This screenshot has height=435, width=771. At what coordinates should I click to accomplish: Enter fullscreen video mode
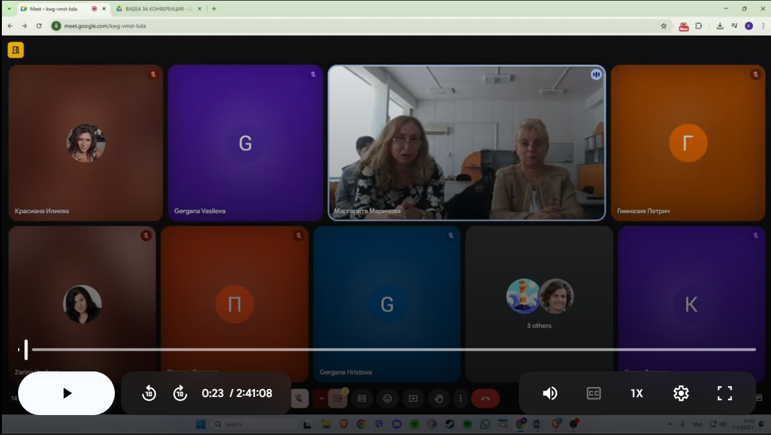[725, 393]
